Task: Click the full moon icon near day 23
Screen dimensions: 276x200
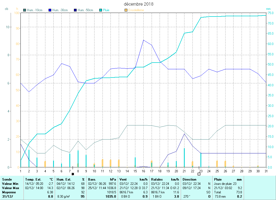Action: (199, 174)
